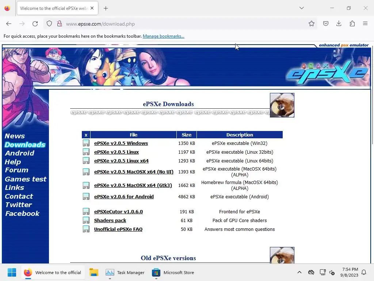
Task: Click the 'Frontend for ePSXe' description
Action: click(x=240, y=212)
